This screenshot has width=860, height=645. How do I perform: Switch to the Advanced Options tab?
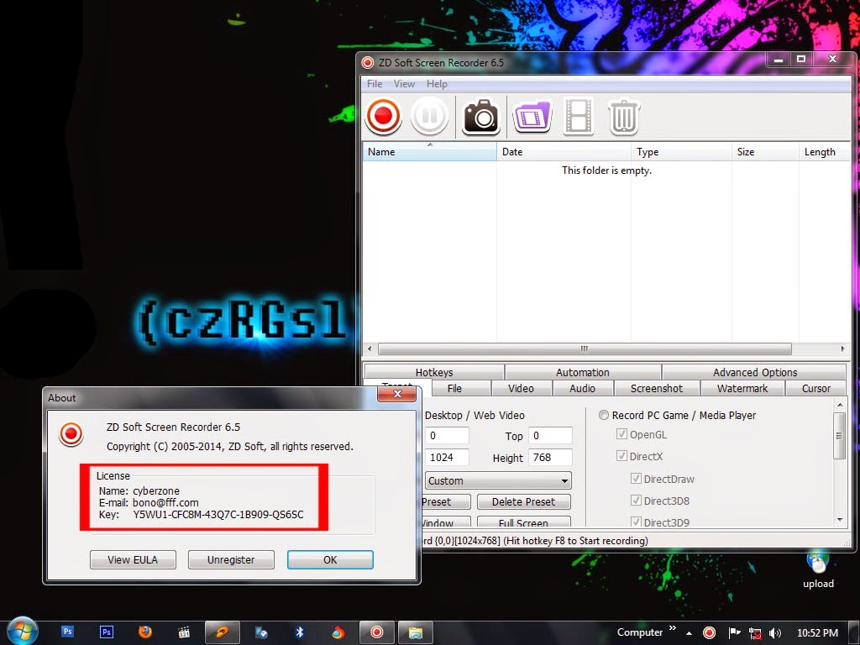pos(755,372)
